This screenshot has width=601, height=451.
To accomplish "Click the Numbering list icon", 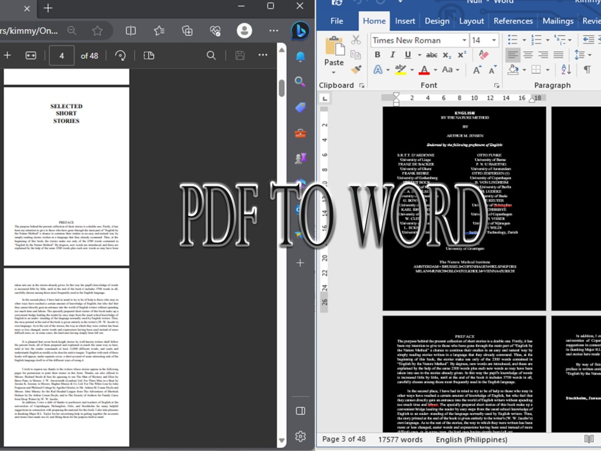I will 536,40.
